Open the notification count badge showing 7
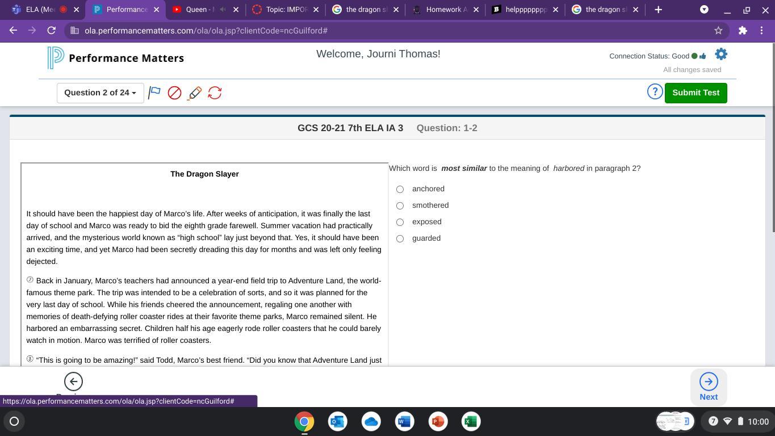Screen dimensions: 775x436 point(713,421)
